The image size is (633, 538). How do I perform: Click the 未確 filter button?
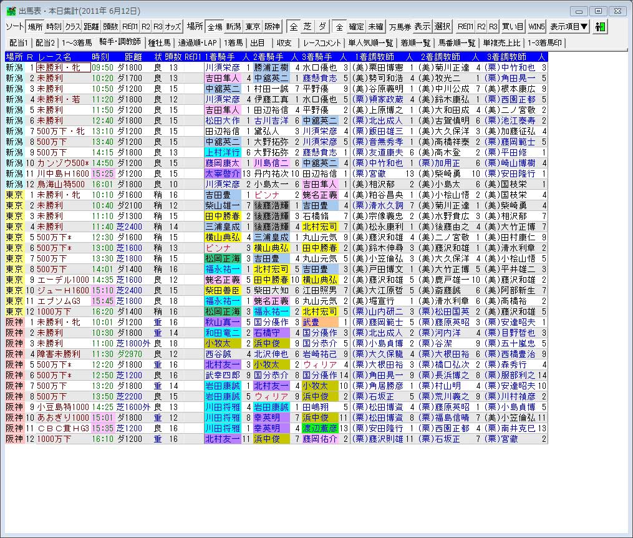(375, 27)
